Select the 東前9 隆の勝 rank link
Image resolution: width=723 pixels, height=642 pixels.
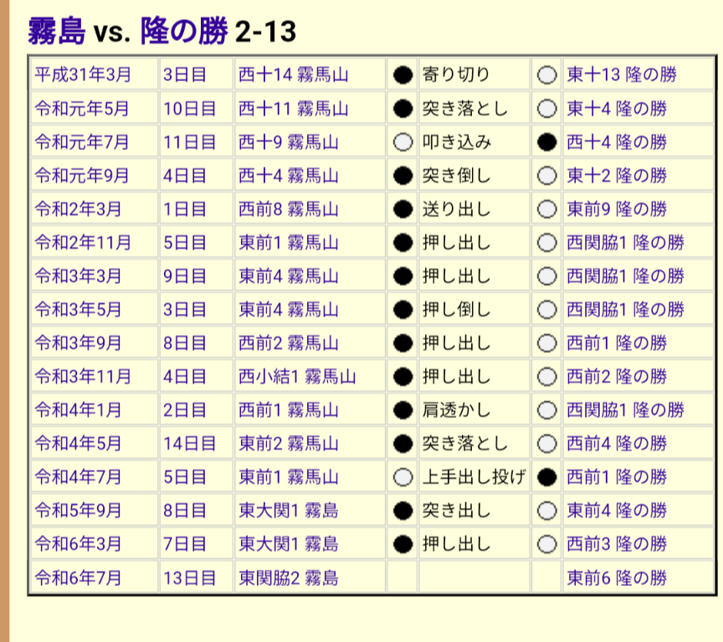617,209
